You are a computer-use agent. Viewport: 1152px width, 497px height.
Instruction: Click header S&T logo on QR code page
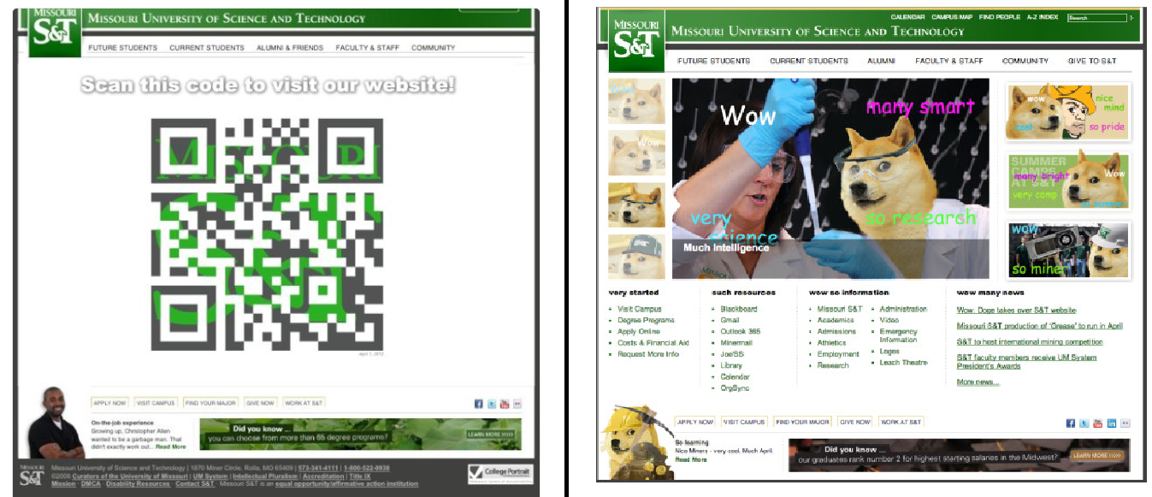pyautogui.click(x=55, y=33)
